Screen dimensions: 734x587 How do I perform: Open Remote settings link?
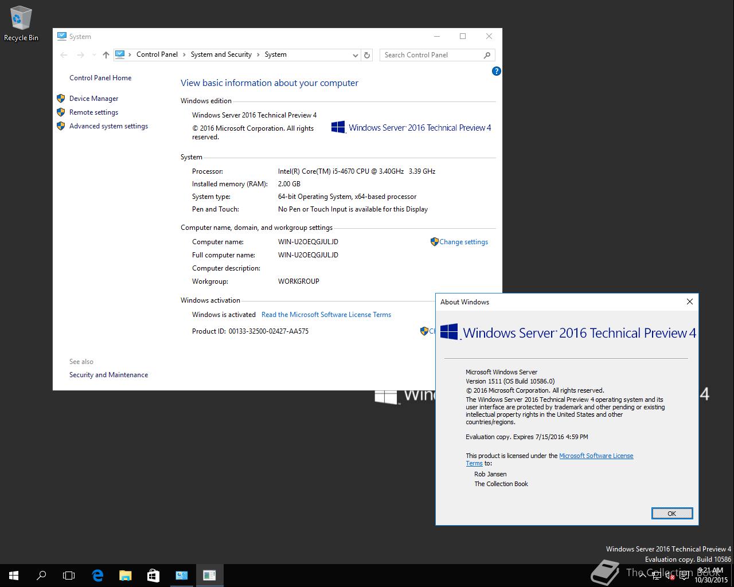point(93,112)
